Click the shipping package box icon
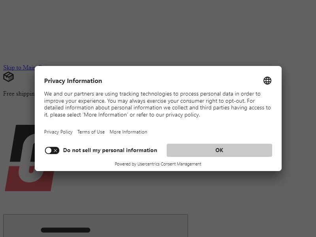The height and width of the screenshot is (237, 316). 8,77
